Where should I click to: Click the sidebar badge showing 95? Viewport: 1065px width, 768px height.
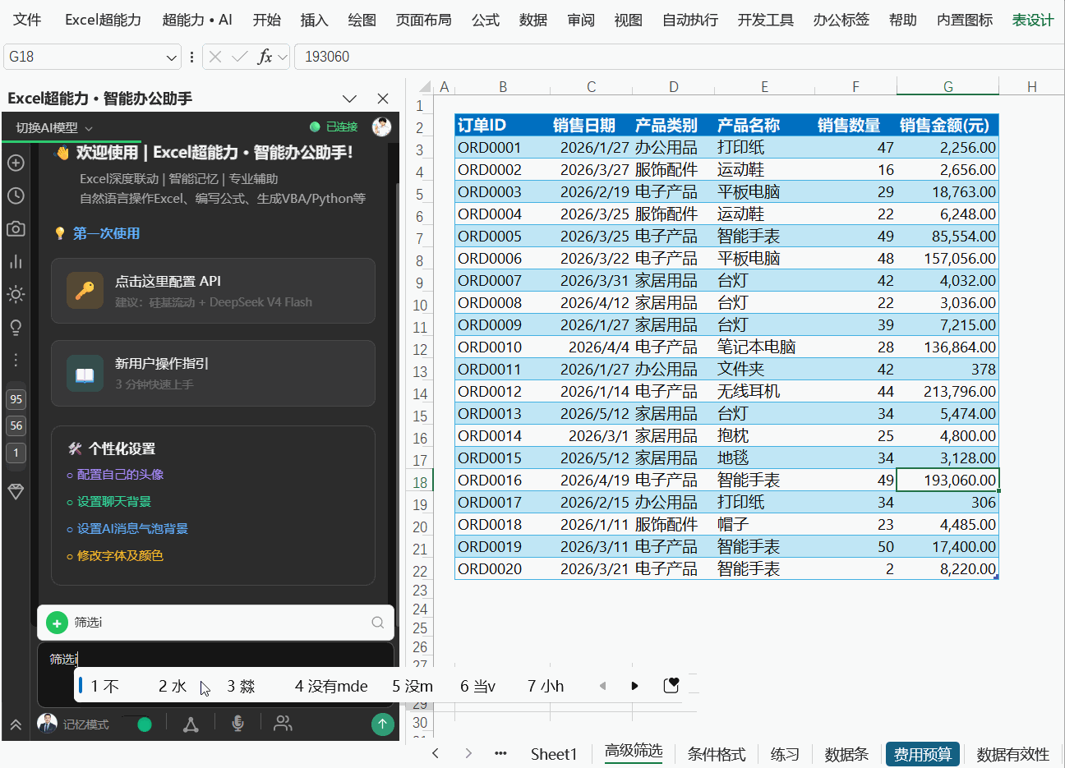coord(16,399)
